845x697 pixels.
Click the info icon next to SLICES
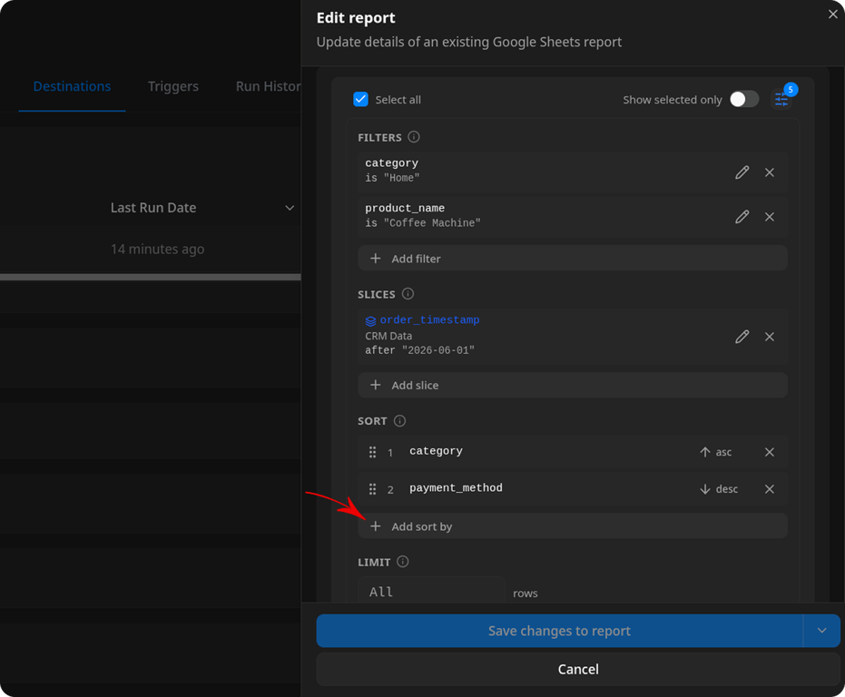[x=408, y=294]
